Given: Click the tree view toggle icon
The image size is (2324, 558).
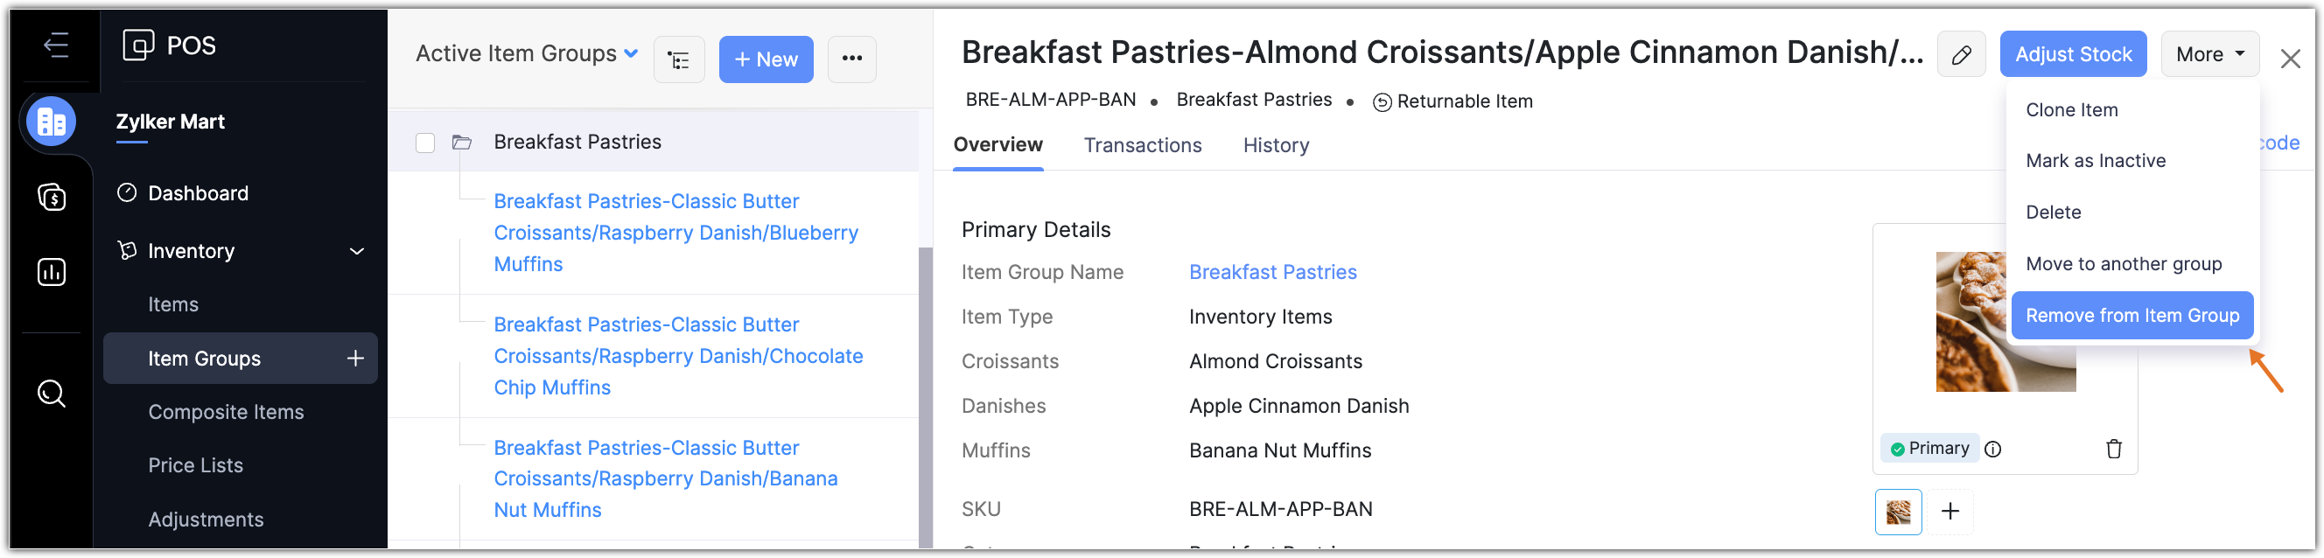Looking at the screenshot, I should click(x=678, y=60).
